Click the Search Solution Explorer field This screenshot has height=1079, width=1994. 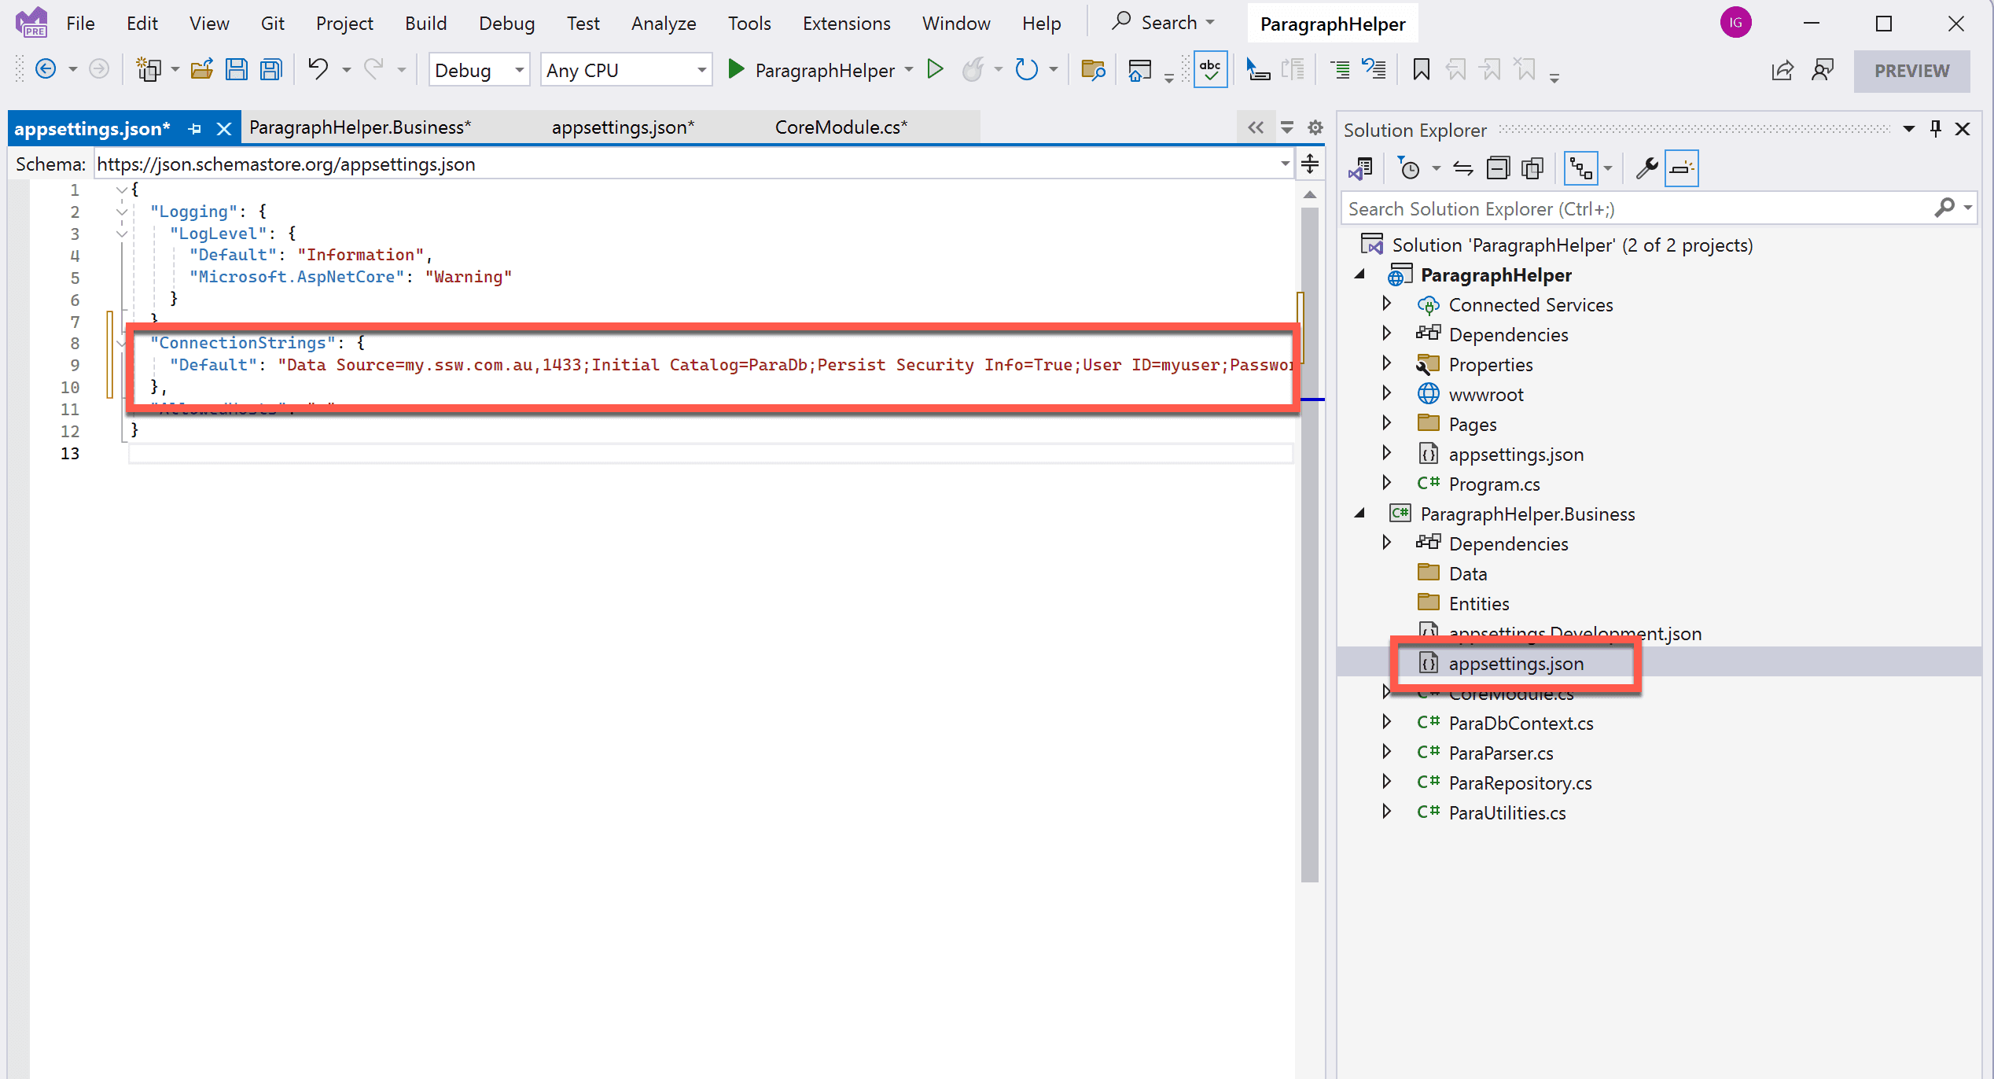tap(1635, 209)
